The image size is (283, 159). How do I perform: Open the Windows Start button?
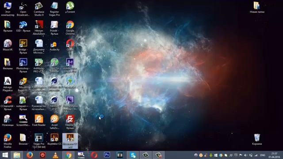click(5, 155)
